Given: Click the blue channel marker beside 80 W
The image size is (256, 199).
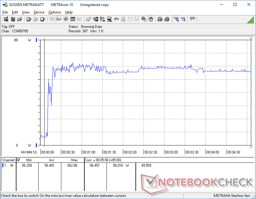Looking at the screenshot, I should (x=36, y=40).
